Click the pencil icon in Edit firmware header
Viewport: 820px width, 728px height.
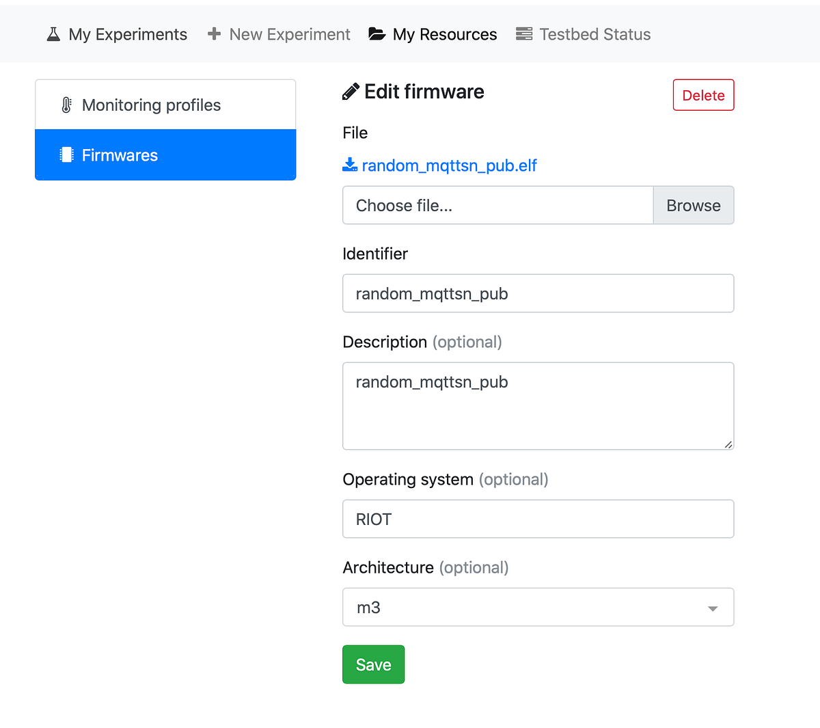tap(351, 90)
